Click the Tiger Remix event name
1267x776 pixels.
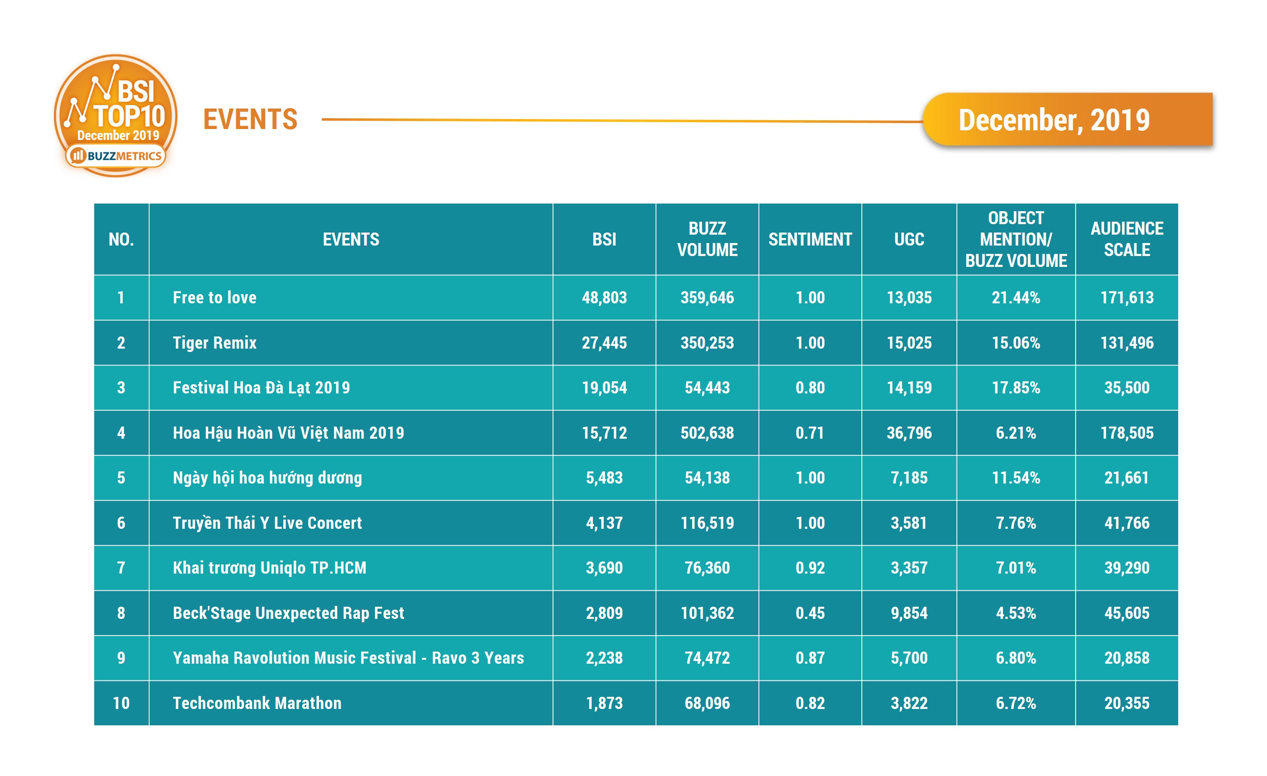tap(215, 343)
